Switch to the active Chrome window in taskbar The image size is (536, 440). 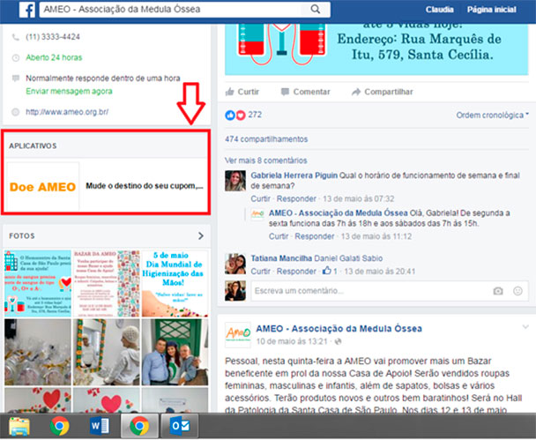pos(139,426)
